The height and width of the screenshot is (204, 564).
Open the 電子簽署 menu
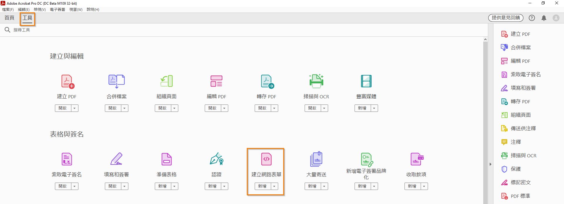[x=58, y=9]
